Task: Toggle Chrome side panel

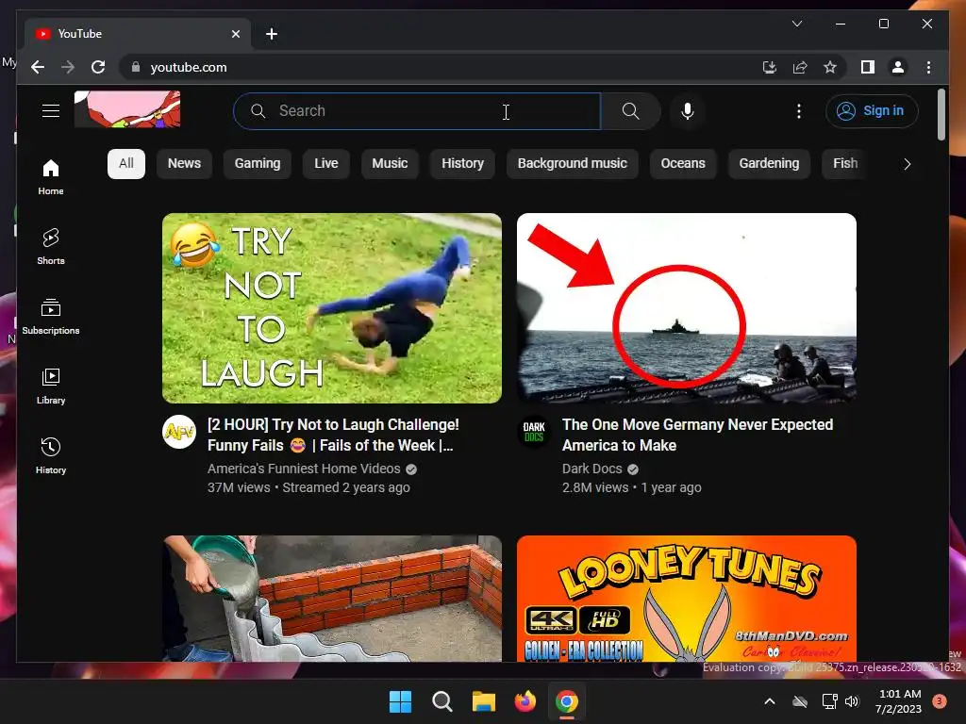Action: [x=868, y=67]
